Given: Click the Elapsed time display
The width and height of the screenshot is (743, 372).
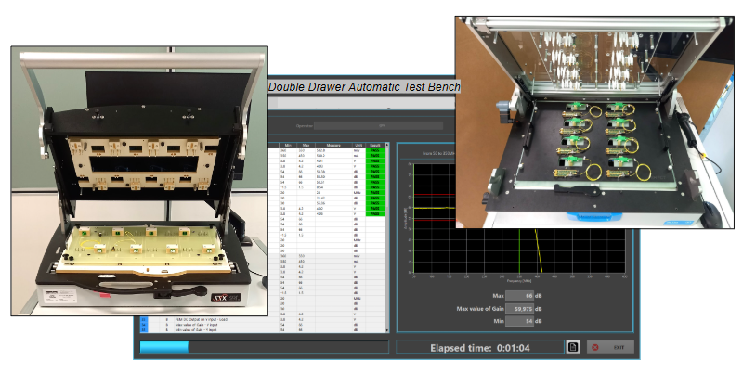Looking at the screenshot, I should 476,348.
